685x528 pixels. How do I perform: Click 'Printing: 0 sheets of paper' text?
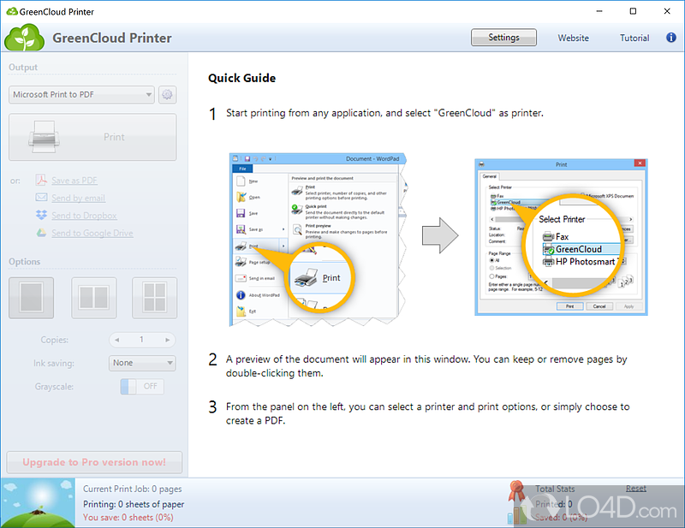134,504
